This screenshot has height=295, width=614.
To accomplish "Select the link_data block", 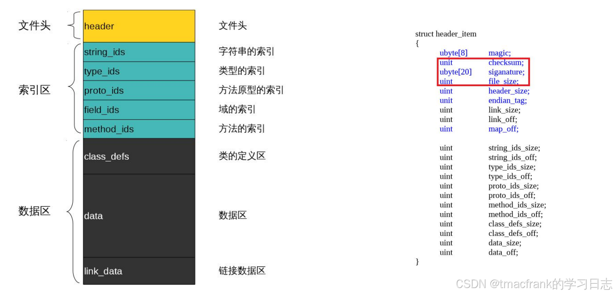I will [x=139, y=271].
